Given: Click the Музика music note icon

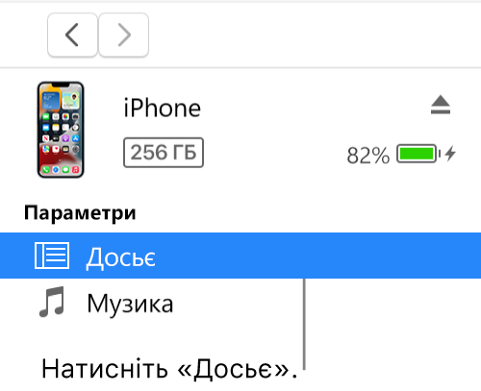Looking at the screenshot, I should coord(52,302).
